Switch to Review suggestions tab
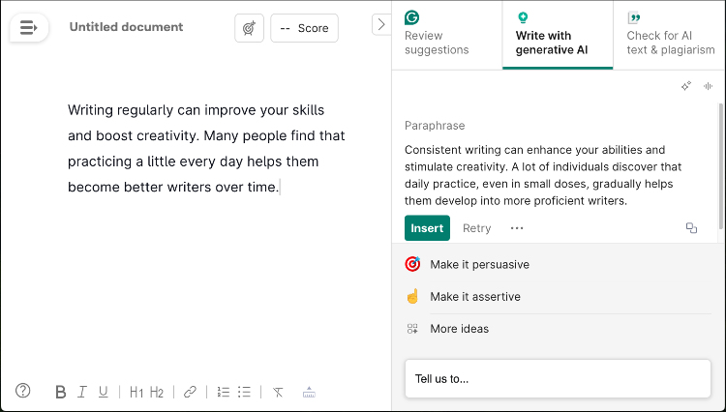 tap(447, 35)
